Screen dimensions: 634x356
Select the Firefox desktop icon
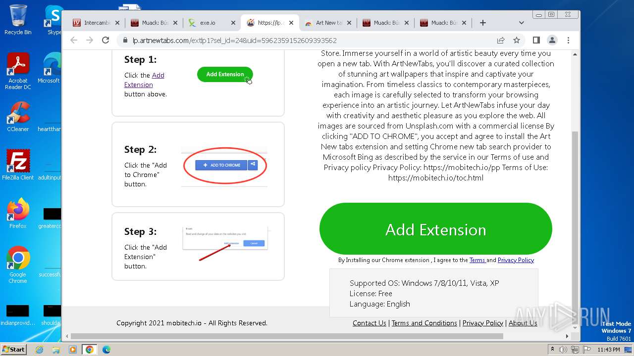[x=18, y=214]
